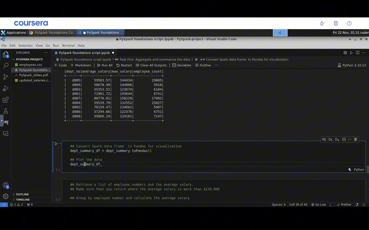Click Go Live in status bar
This screenshot has height=230, width=369.
point(318,205)
